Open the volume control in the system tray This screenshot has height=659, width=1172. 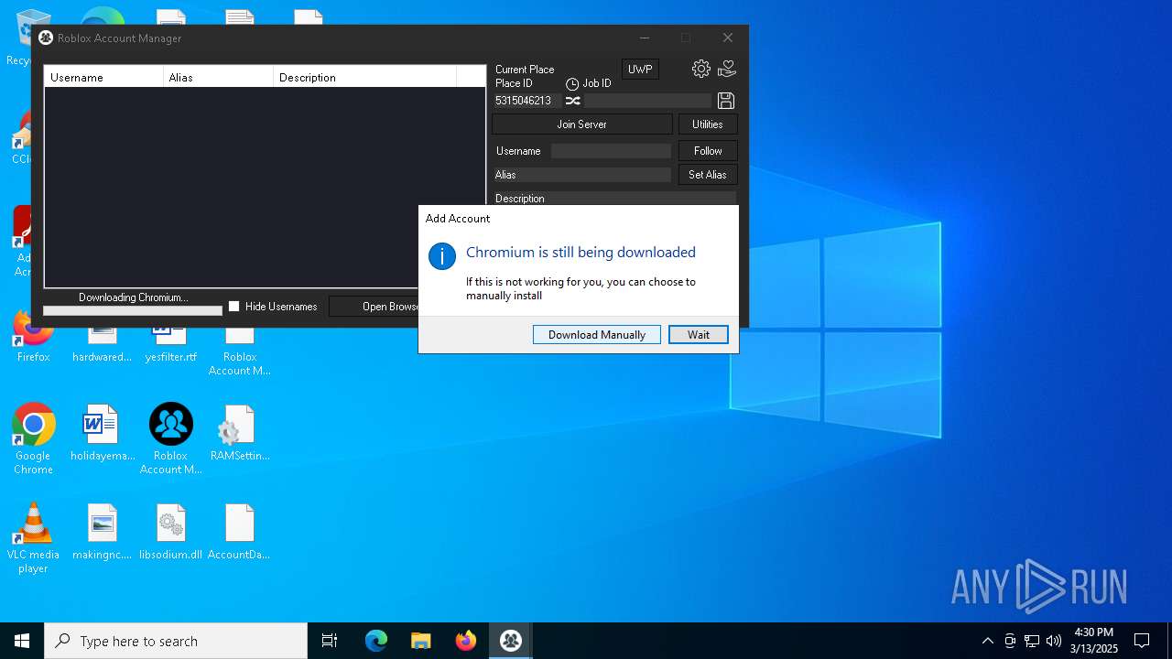click(1054, 641)
